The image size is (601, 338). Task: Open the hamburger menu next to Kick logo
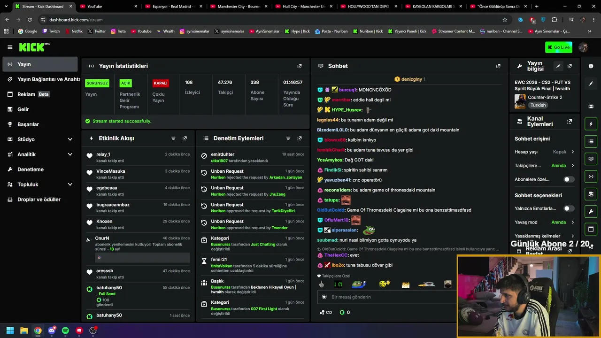[x=10, y=47]
